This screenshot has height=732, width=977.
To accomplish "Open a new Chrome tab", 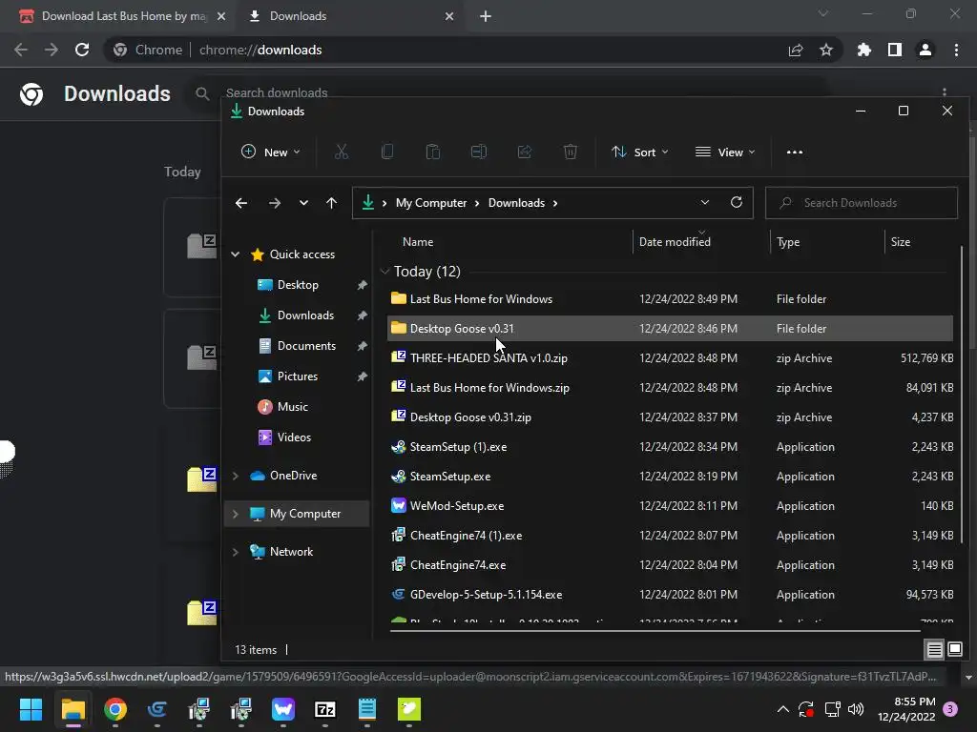I will click(486, 16).
